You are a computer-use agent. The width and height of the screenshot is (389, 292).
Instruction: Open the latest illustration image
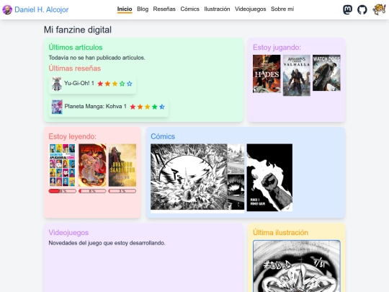point(297,266)
